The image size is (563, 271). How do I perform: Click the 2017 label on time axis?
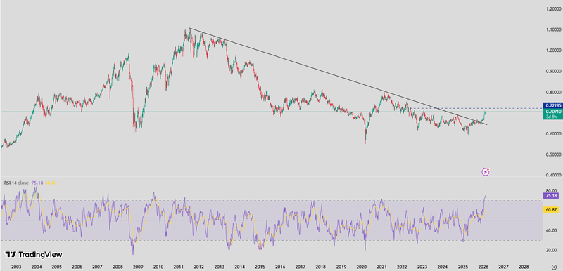click(301, 267)
